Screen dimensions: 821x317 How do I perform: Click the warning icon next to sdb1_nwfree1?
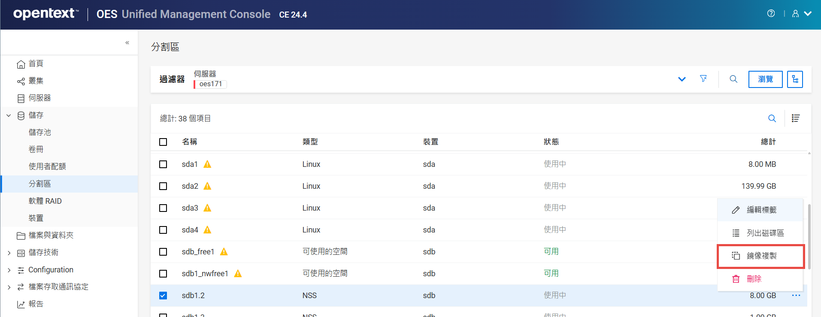coord(238,273)
